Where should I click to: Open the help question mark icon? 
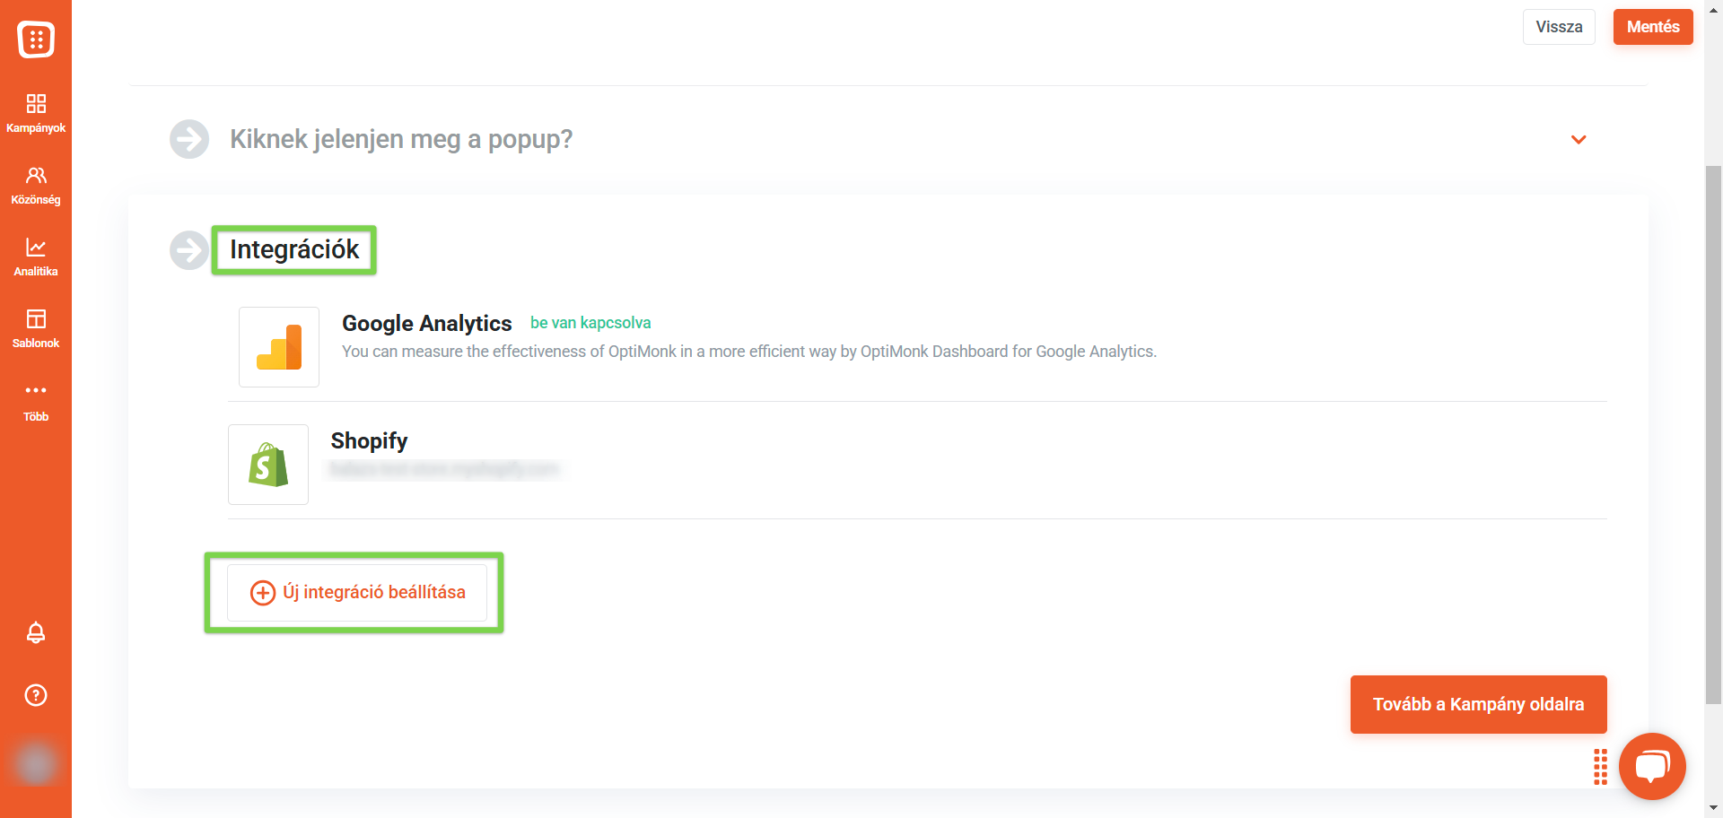36,695
